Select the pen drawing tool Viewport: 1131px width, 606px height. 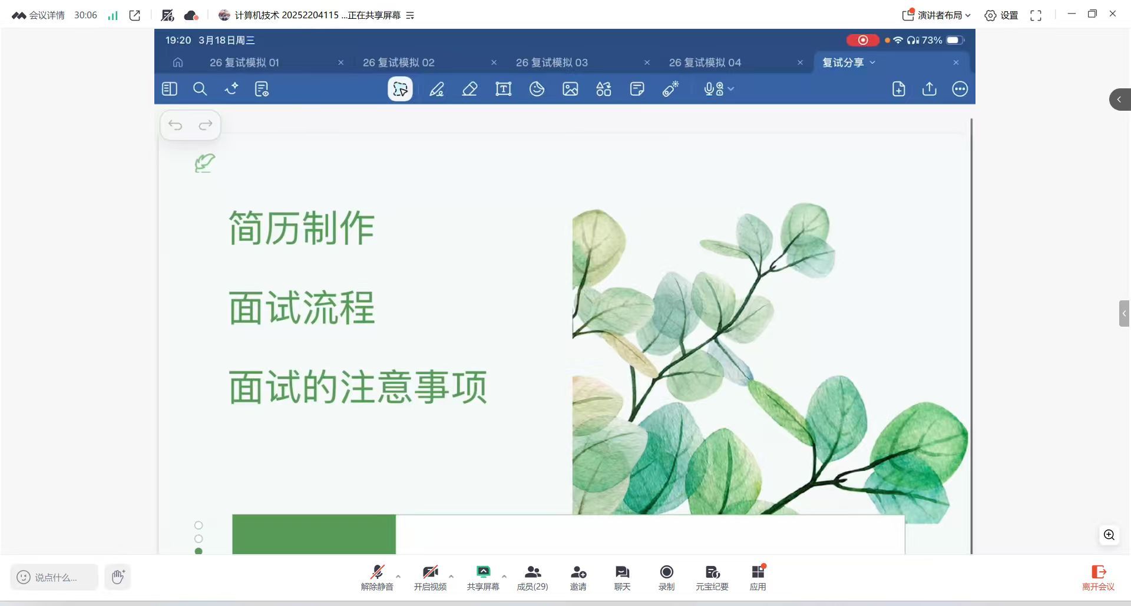(436, 89)
